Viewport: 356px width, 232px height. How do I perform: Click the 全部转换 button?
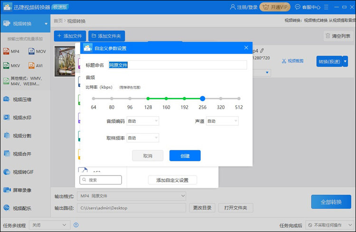pos(331,202)
